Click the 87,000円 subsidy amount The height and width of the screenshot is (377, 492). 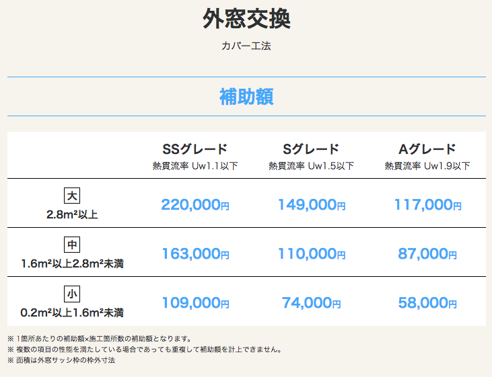(x=427, y=253)
